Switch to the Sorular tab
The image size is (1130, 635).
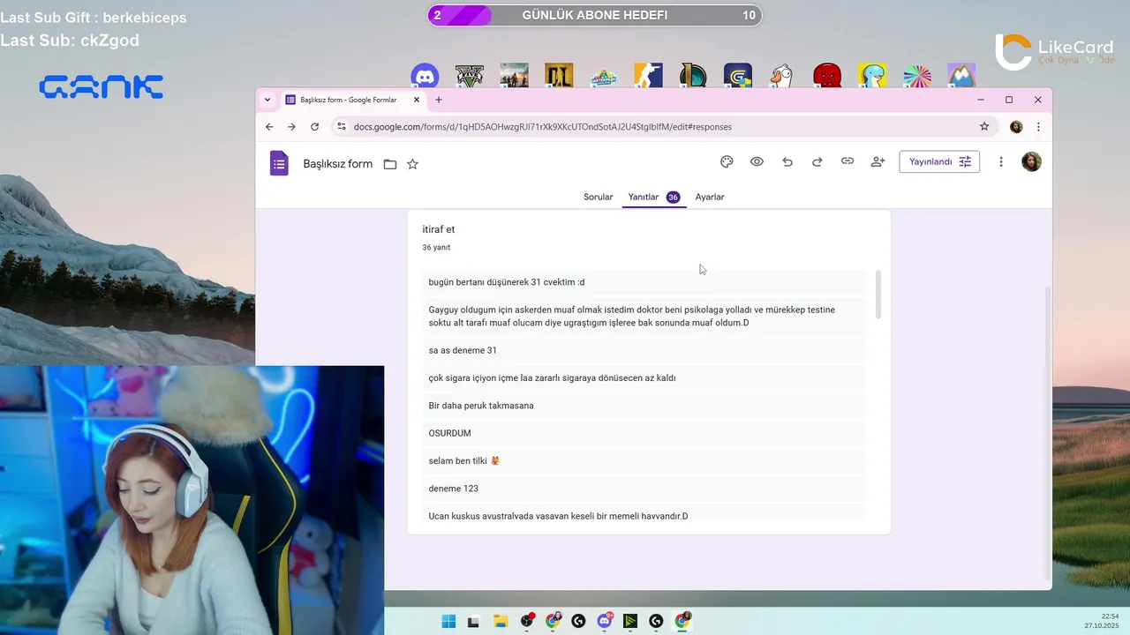[x=598, y=197]
